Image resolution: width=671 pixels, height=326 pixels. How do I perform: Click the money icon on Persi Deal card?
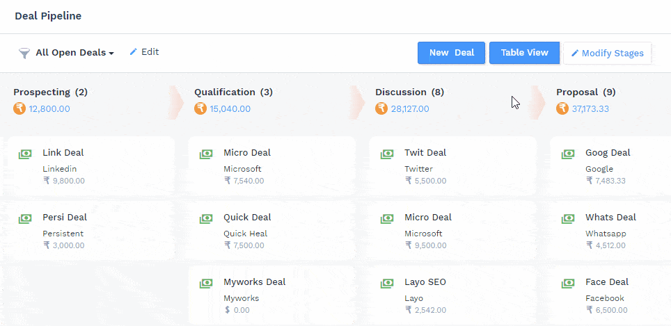coord(25,218)
